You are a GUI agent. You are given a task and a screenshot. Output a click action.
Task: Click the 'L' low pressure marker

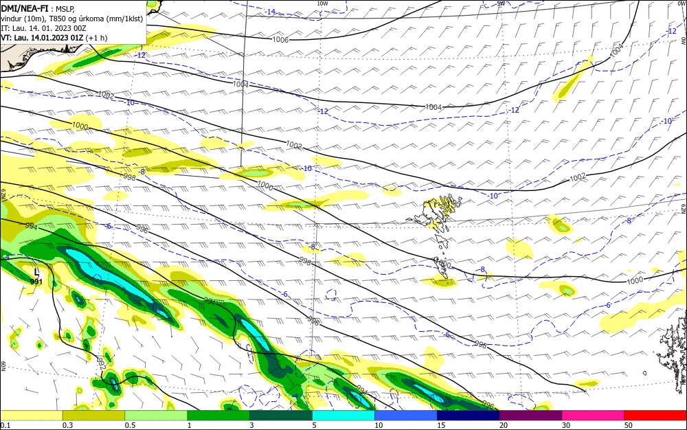coord(37,273)
